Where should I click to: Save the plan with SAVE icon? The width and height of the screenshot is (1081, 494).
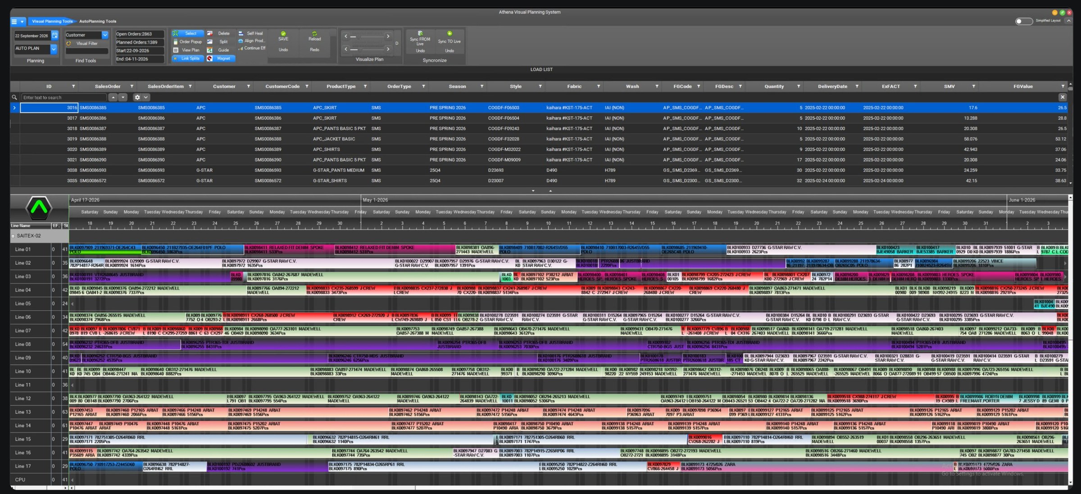point(283,36)
